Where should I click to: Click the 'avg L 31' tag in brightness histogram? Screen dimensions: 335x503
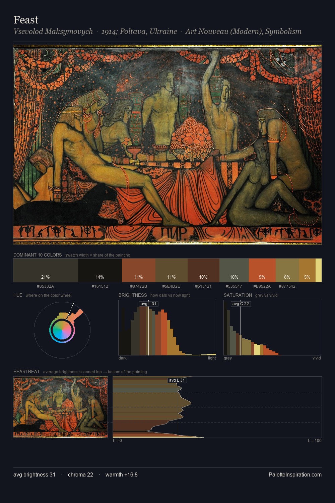(x=148, y=304)
